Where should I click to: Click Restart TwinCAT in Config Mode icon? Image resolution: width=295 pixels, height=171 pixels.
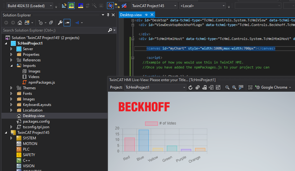[x=81, y=6]
